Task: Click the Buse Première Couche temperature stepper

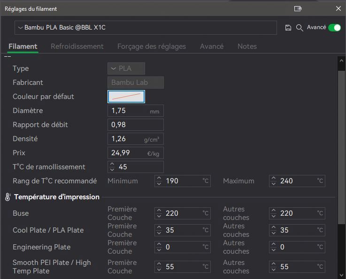Action: 159,213
